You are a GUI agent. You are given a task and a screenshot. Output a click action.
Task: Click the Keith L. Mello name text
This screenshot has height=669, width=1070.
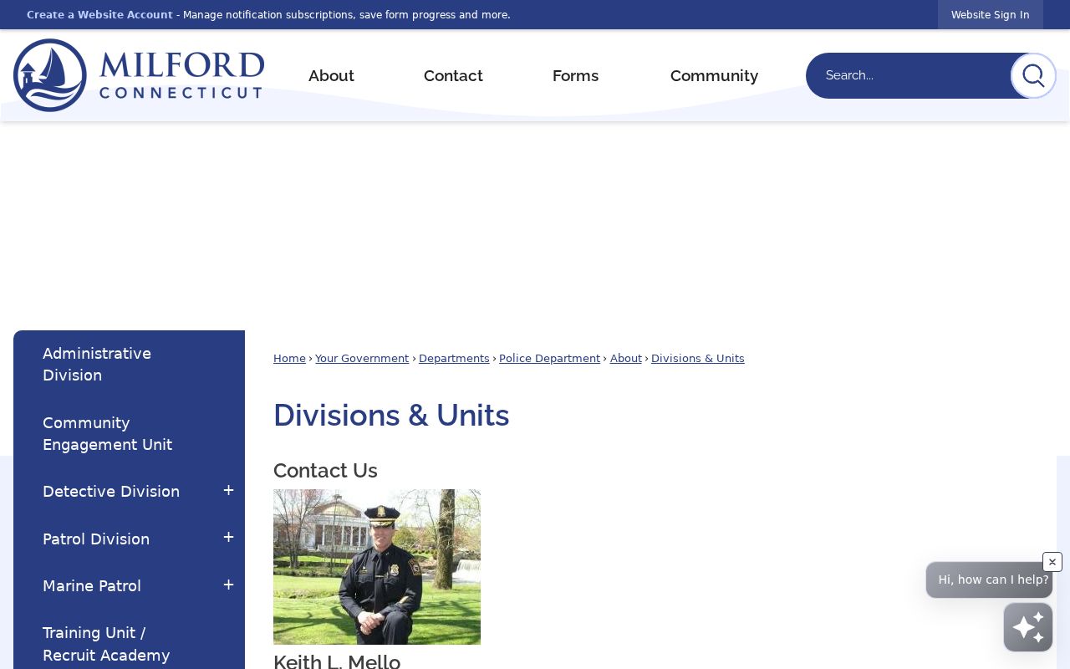(337, 661)
